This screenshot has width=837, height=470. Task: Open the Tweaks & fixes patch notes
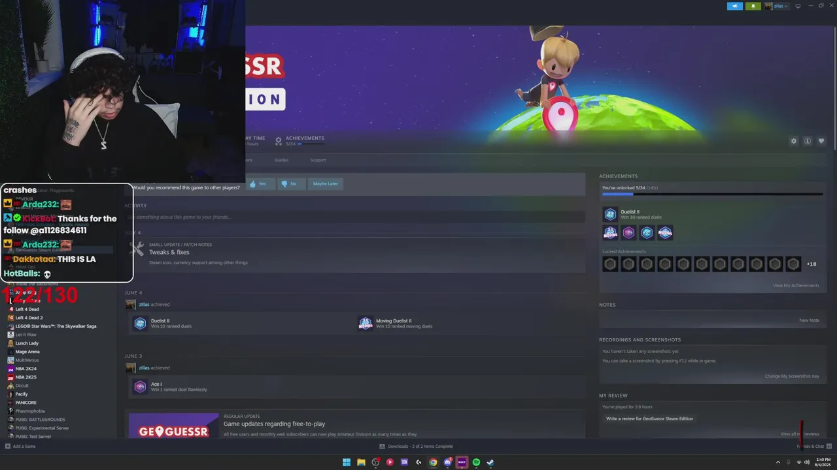coord(169,252)
